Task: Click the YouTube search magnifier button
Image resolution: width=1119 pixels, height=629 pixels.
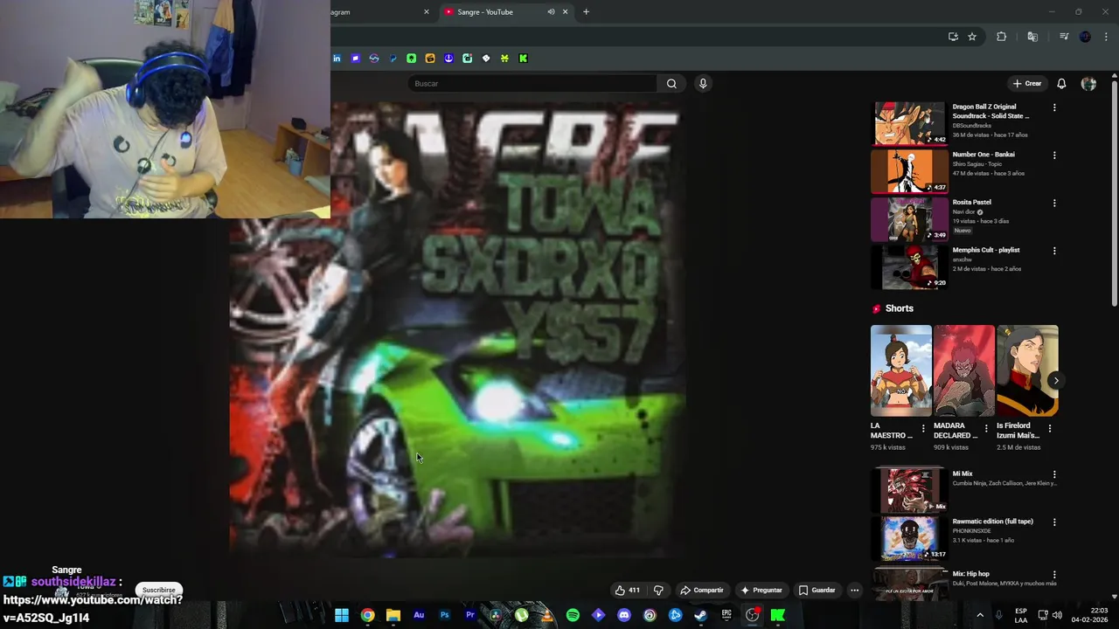Action: 671,84
